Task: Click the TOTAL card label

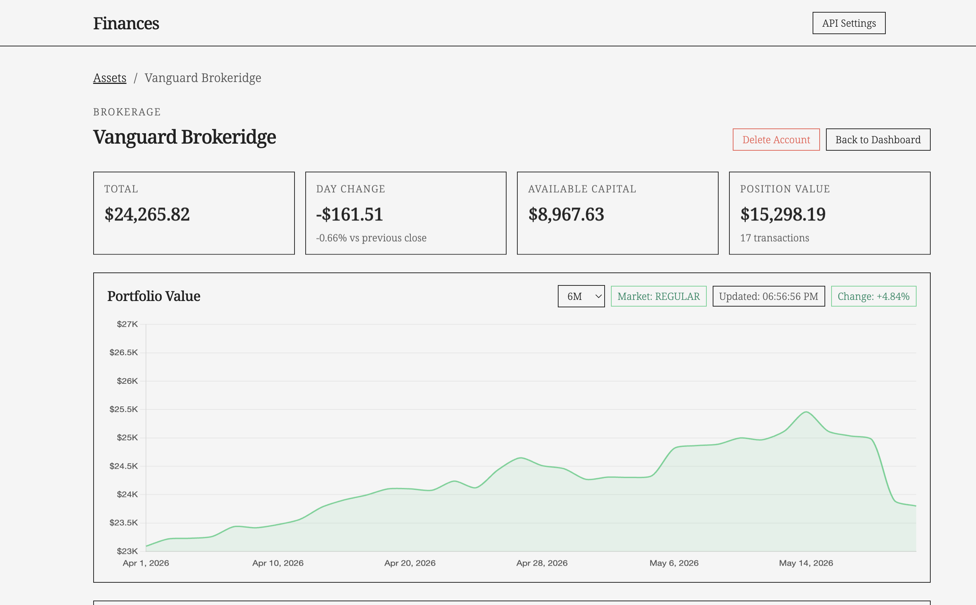Action: tap(121, 189)
